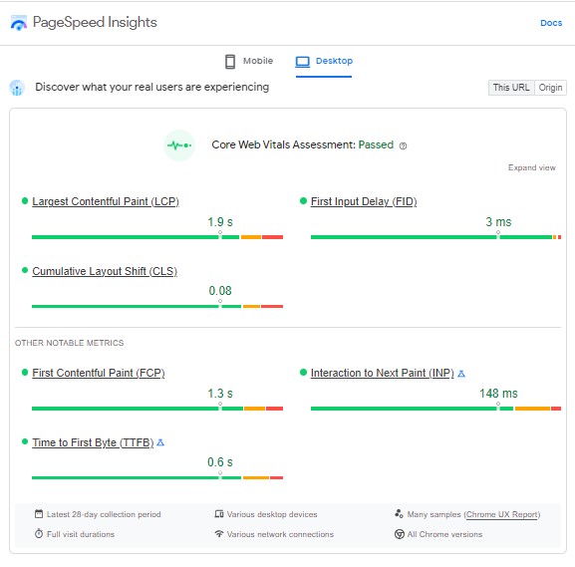Open First Contentful Paint (FCP) link

coord(99,373)
